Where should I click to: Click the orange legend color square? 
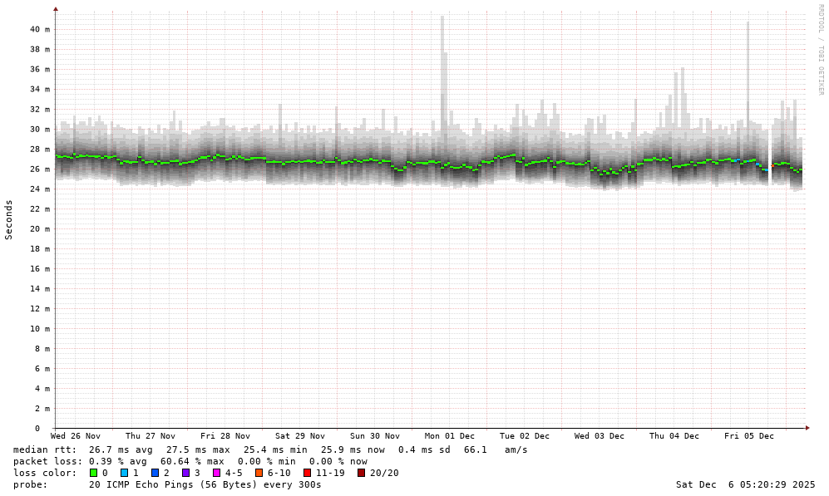click(259, 473)
